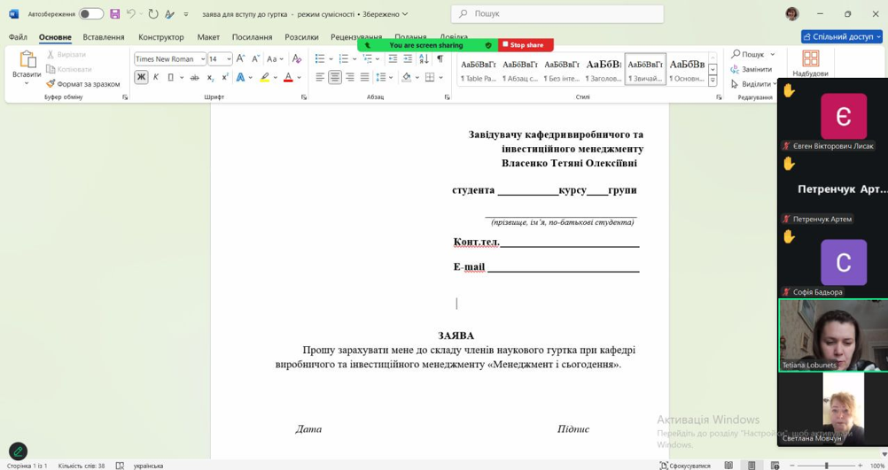Screen dimensions: 888x470
Task: Open the font size 14 dropdown
Action: (x=220, y=58)
